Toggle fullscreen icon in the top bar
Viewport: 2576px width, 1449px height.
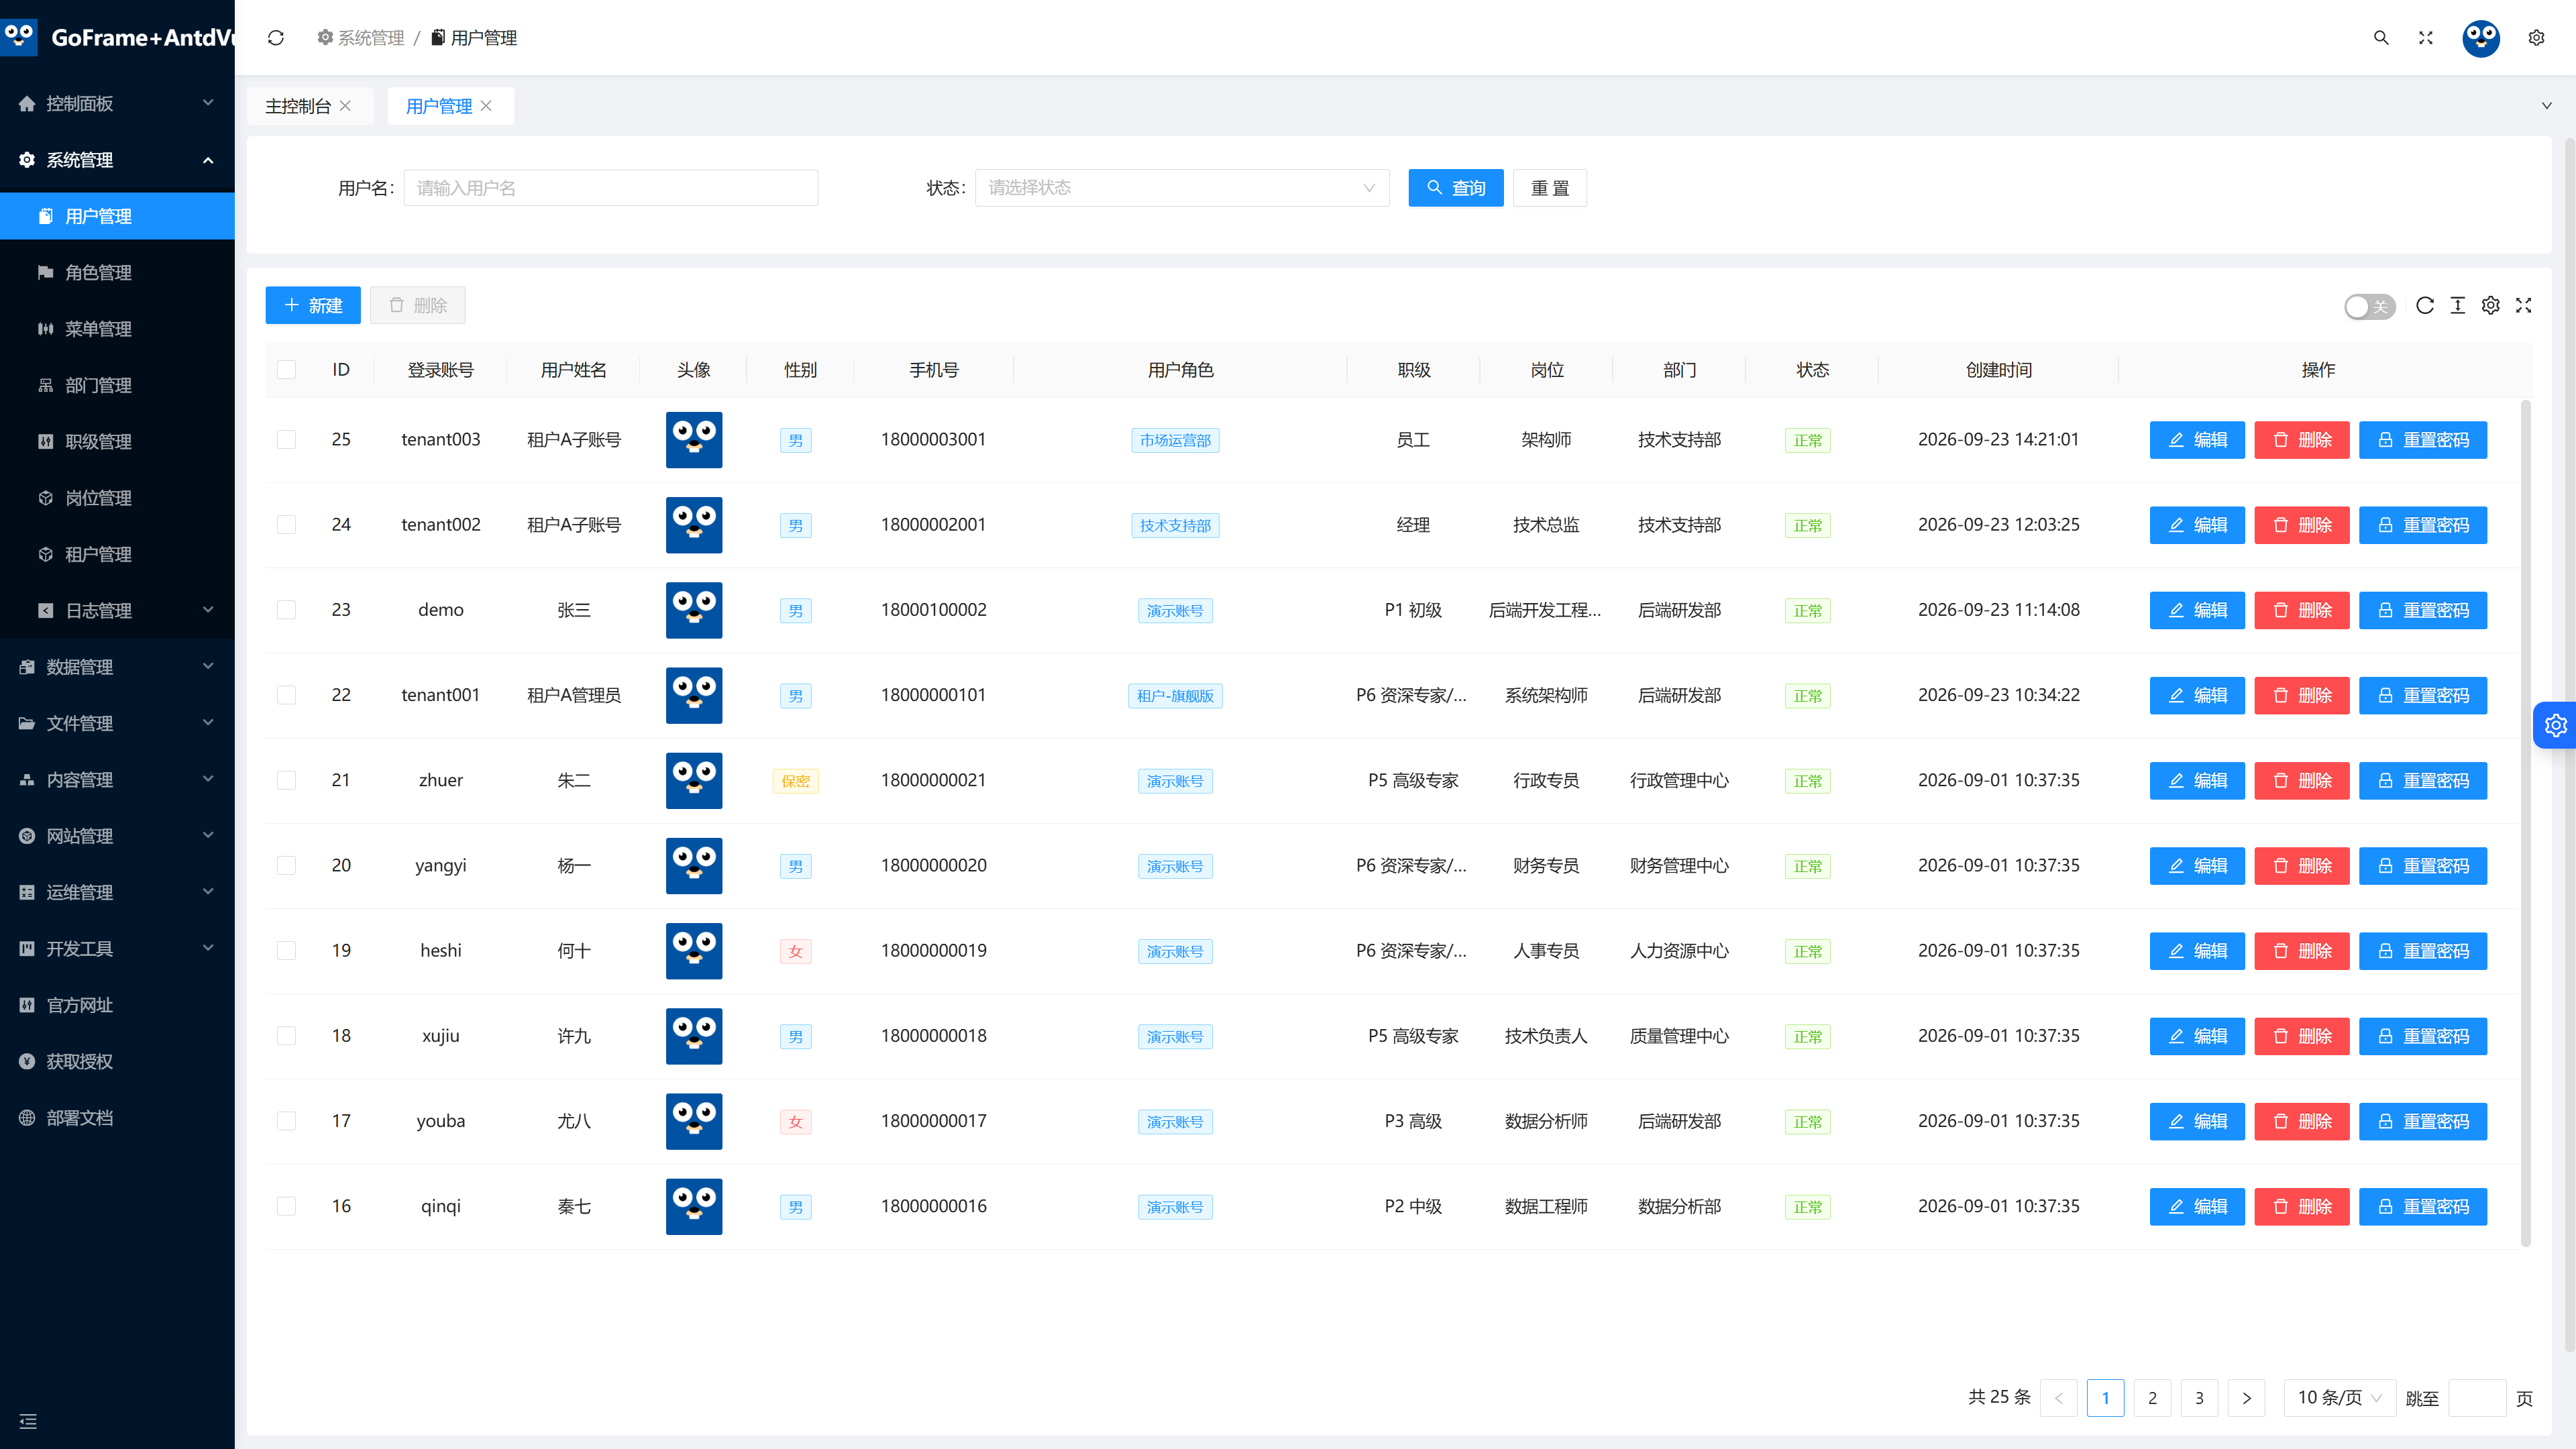(x=2426, y=38)
